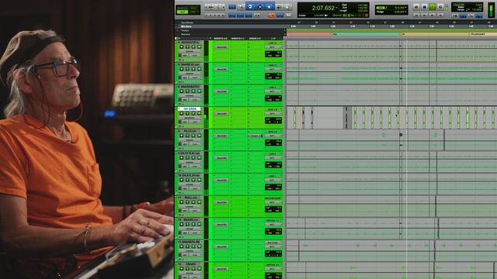The height and width of the screenshot is (279, 497).
Task: Mute the ROLL track
Action: [x=199, y=201]
